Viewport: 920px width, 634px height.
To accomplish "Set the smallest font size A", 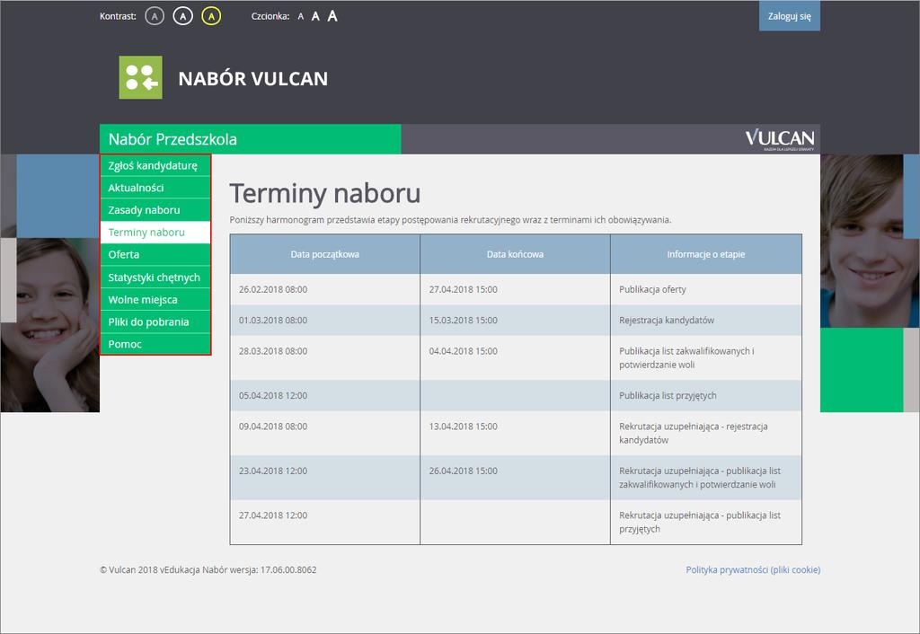I will point(300,16).
